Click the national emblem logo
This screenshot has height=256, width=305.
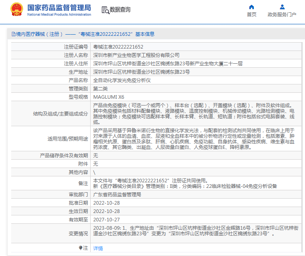point(16,9)
